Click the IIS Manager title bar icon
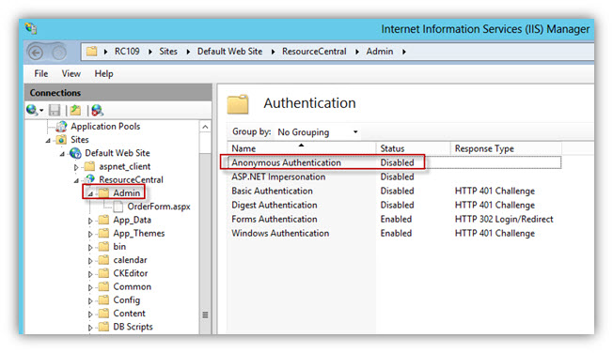Screen dimensions: 613x353 [x=31, y=28]
